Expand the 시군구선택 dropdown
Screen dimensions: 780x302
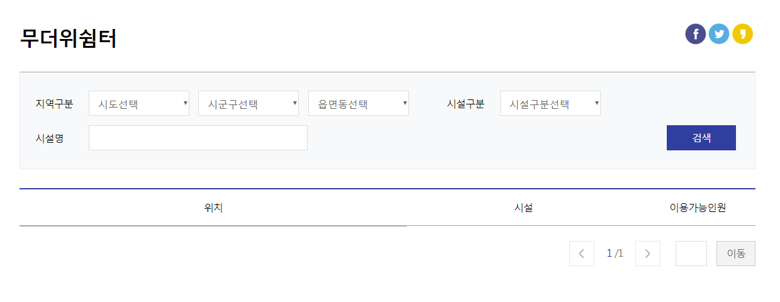pos(248,103)
